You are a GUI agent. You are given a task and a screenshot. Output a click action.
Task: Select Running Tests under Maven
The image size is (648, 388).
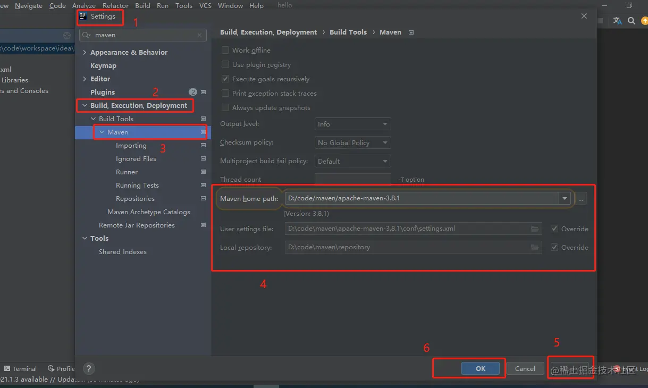137,185
